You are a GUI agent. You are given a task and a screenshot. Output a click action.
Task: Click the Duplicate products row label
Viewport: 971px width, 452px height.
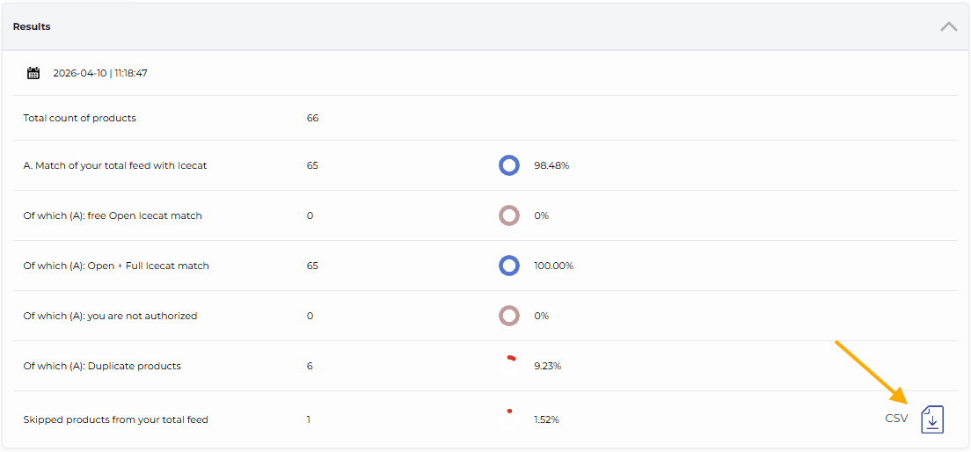[102, 366]
